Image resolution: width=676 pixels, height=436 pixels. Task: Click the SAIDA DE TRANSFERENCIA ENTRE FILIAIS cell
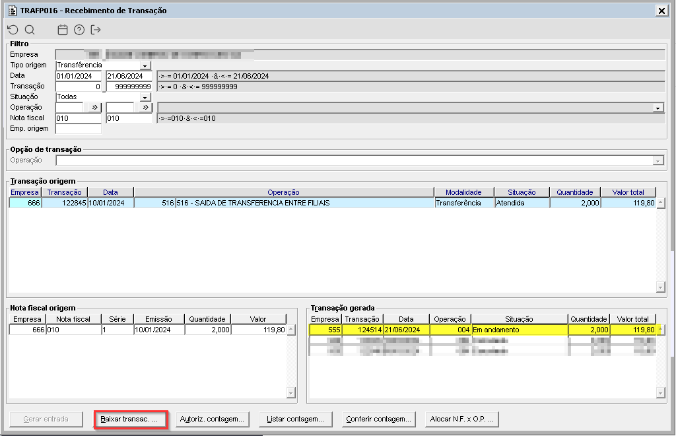(305, 203)
